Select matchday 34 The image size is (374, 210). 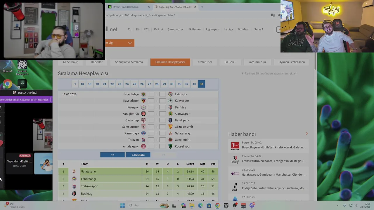(201, 84)
